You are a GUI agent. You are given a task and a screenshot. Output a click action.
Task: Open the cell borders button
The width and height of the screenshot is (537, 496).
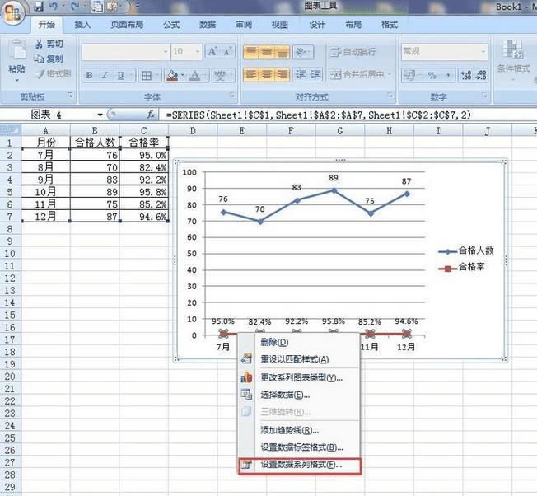(147, 75)
